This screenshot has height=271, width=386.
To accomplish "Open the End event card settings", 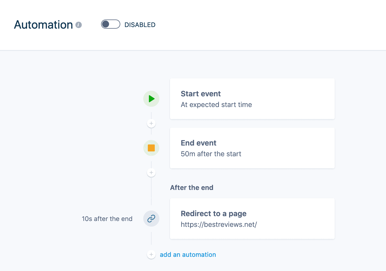I will 252,148.
